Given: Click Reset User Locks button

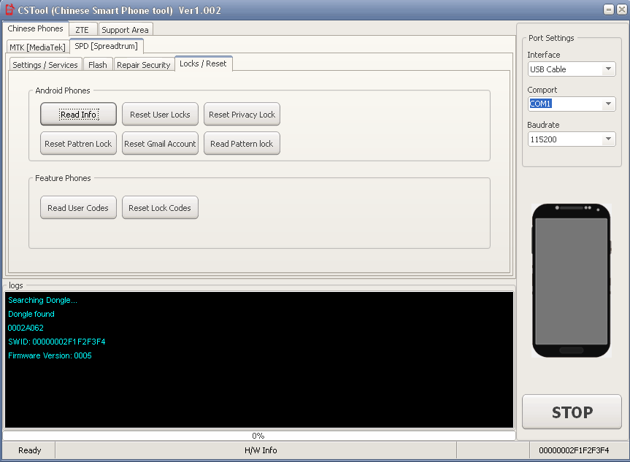Looking at the screenshot, I should pyautogui.click(x=160, y=115).
